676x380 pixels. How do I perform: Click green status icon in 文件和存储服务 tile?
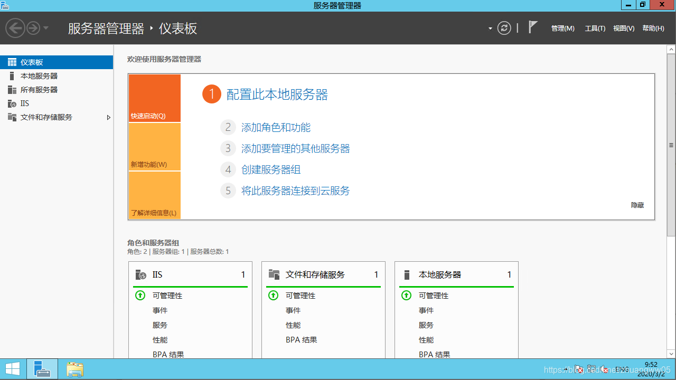[x=273, y=296]
